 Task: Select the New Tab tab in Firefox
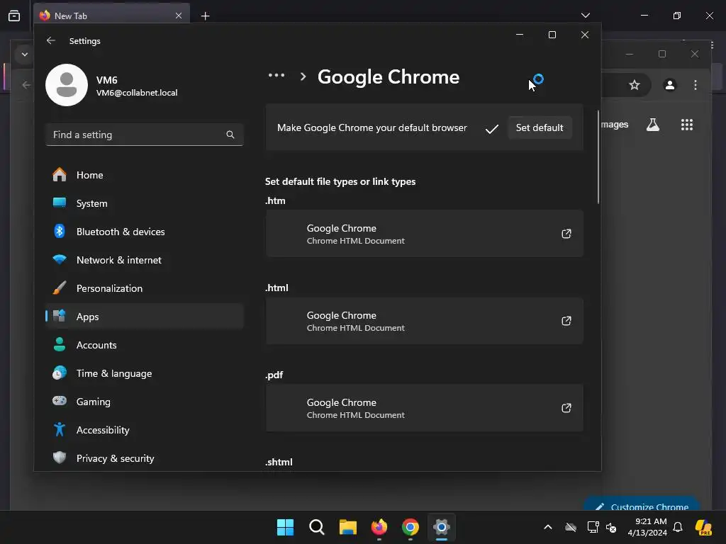(x=111, y=16)
